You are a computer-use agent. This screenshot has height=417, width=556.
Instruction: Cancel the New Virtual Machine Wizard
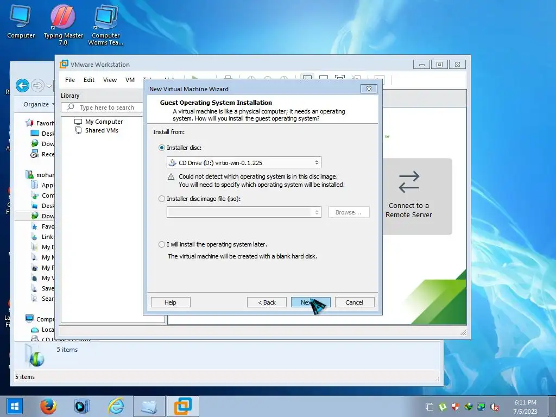pos(355,302)
